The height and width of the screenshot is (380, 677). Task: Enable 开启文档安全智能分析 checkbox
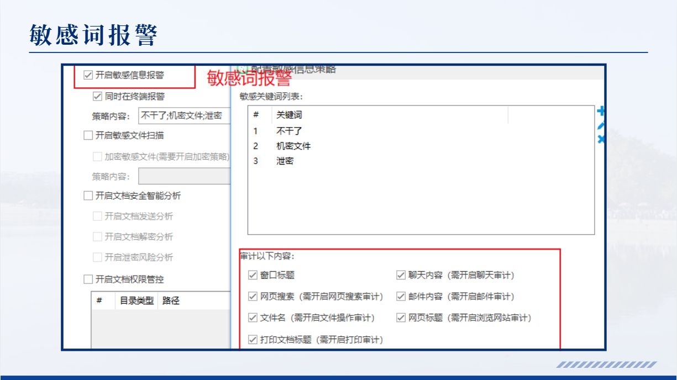click(x=88, y=196)
